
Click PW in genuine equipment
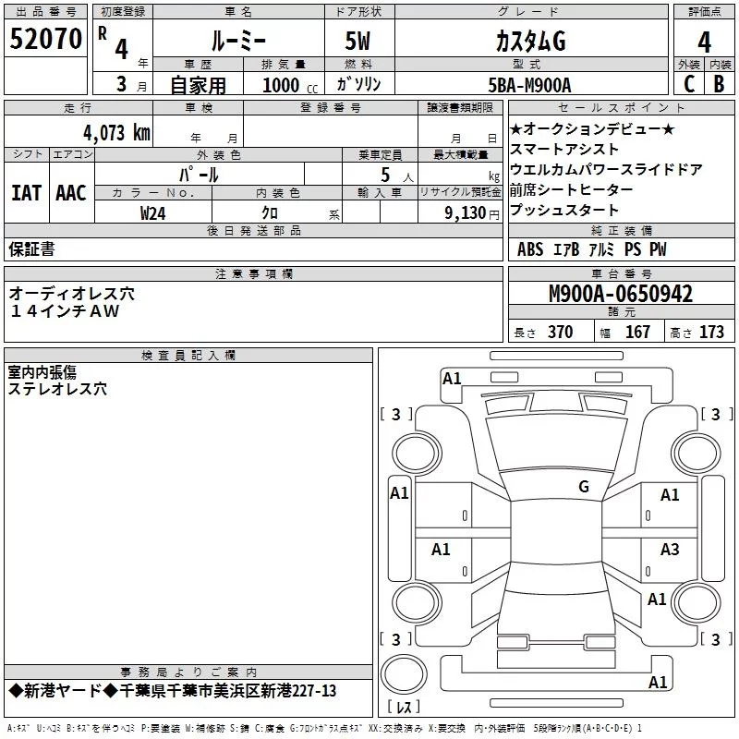[659, 249]
